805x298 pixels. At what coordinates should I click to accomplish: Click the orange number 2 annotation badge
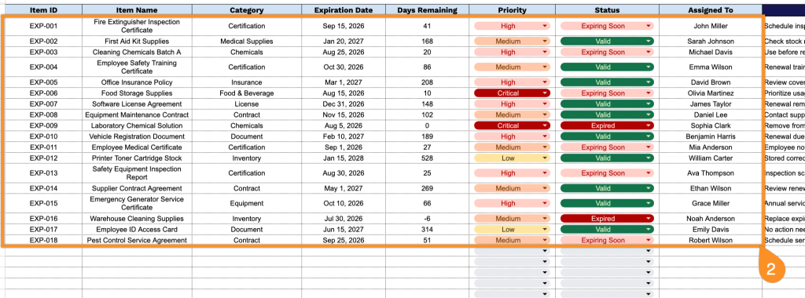(771, 270)
